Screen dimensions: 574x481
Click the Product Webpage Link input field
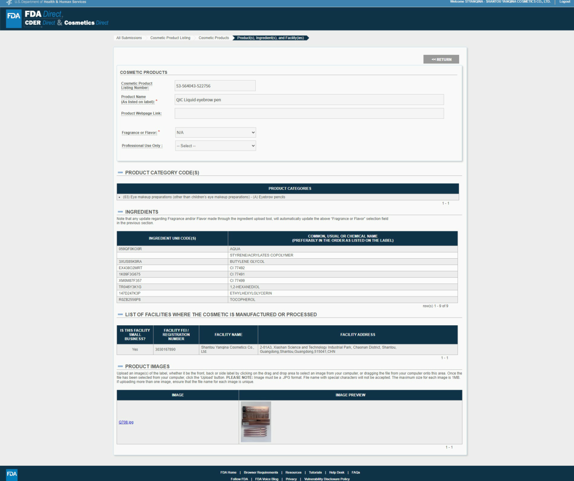point(309,113)
